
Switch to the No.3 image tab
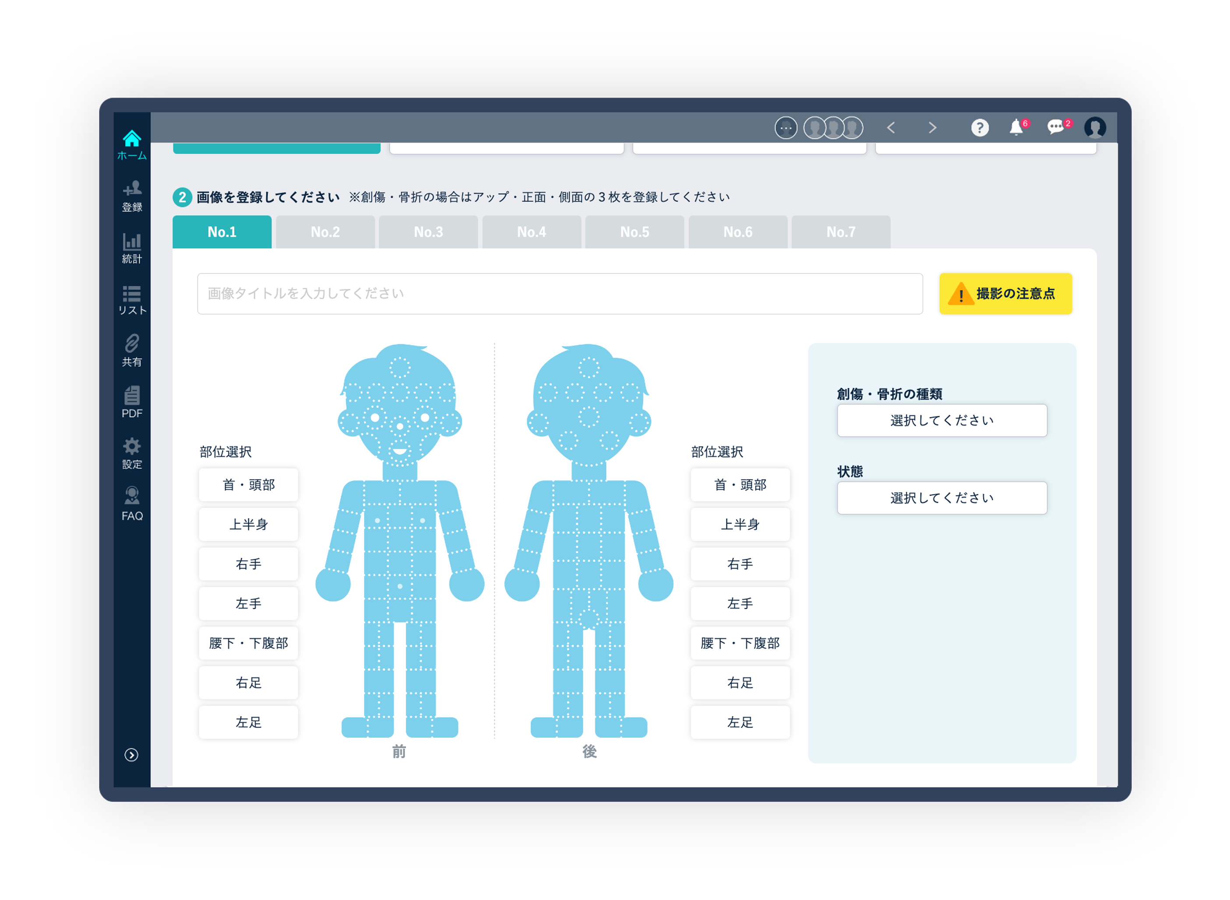point(429,232)
